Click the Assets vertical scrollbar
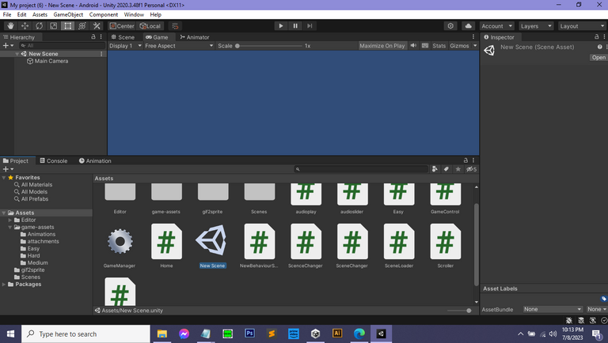Image resolution: width=608 pixels, height=343 pixels. tap(476, 245)
